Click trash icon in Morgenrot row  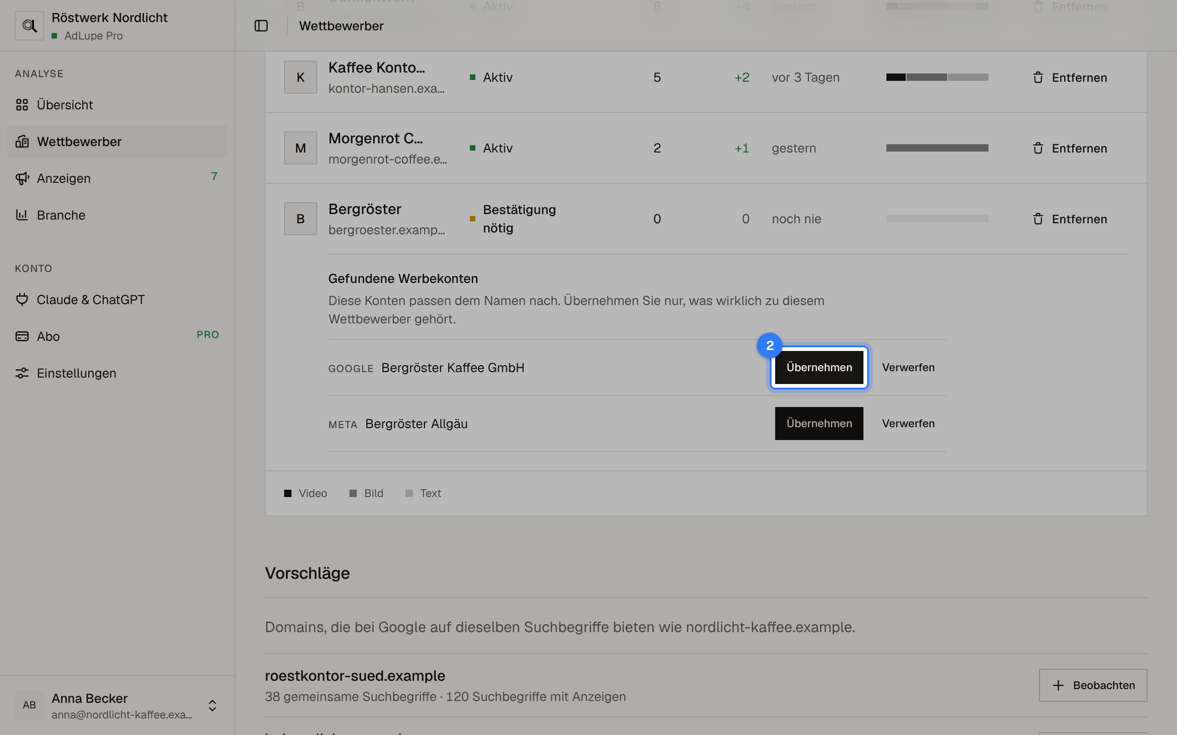pos(1038,148)
